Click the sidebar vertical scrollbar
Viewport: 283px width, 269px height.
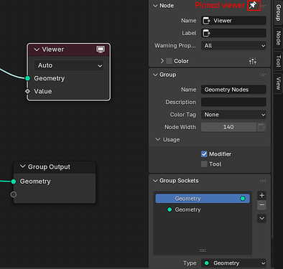click(272, 120)
